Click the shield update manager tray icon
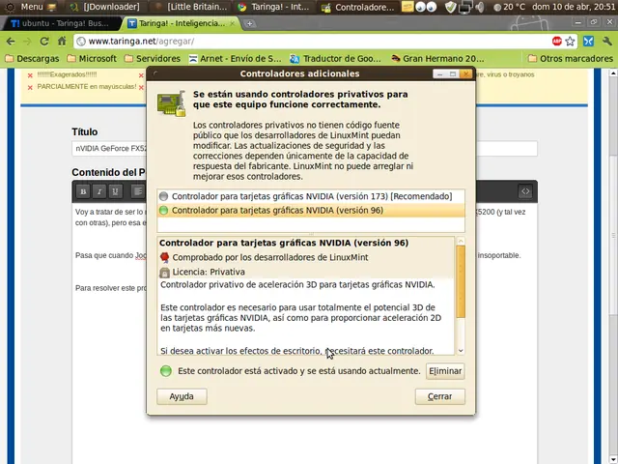Screen dimensions: 618x464 coord(450,7)
